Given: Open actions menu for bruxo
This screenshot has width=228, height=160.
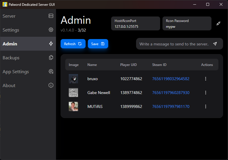Looking at the screenshot, I should (x=206, y=79).
